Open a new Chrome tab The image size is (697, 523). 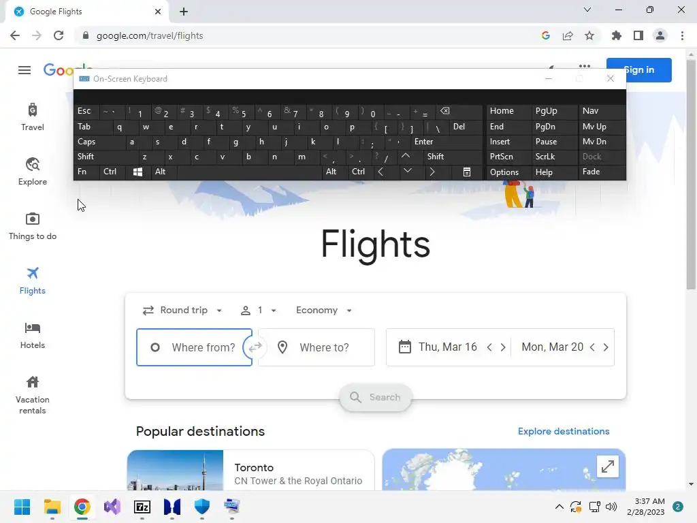[x=184, y=12]
